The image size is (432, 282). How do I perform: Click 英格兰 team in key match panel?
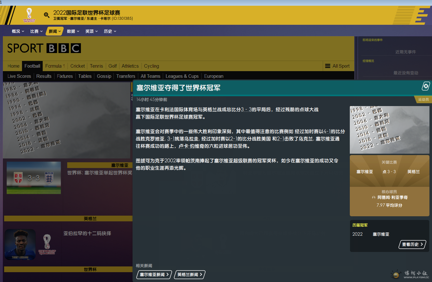(x=414, y=172)
